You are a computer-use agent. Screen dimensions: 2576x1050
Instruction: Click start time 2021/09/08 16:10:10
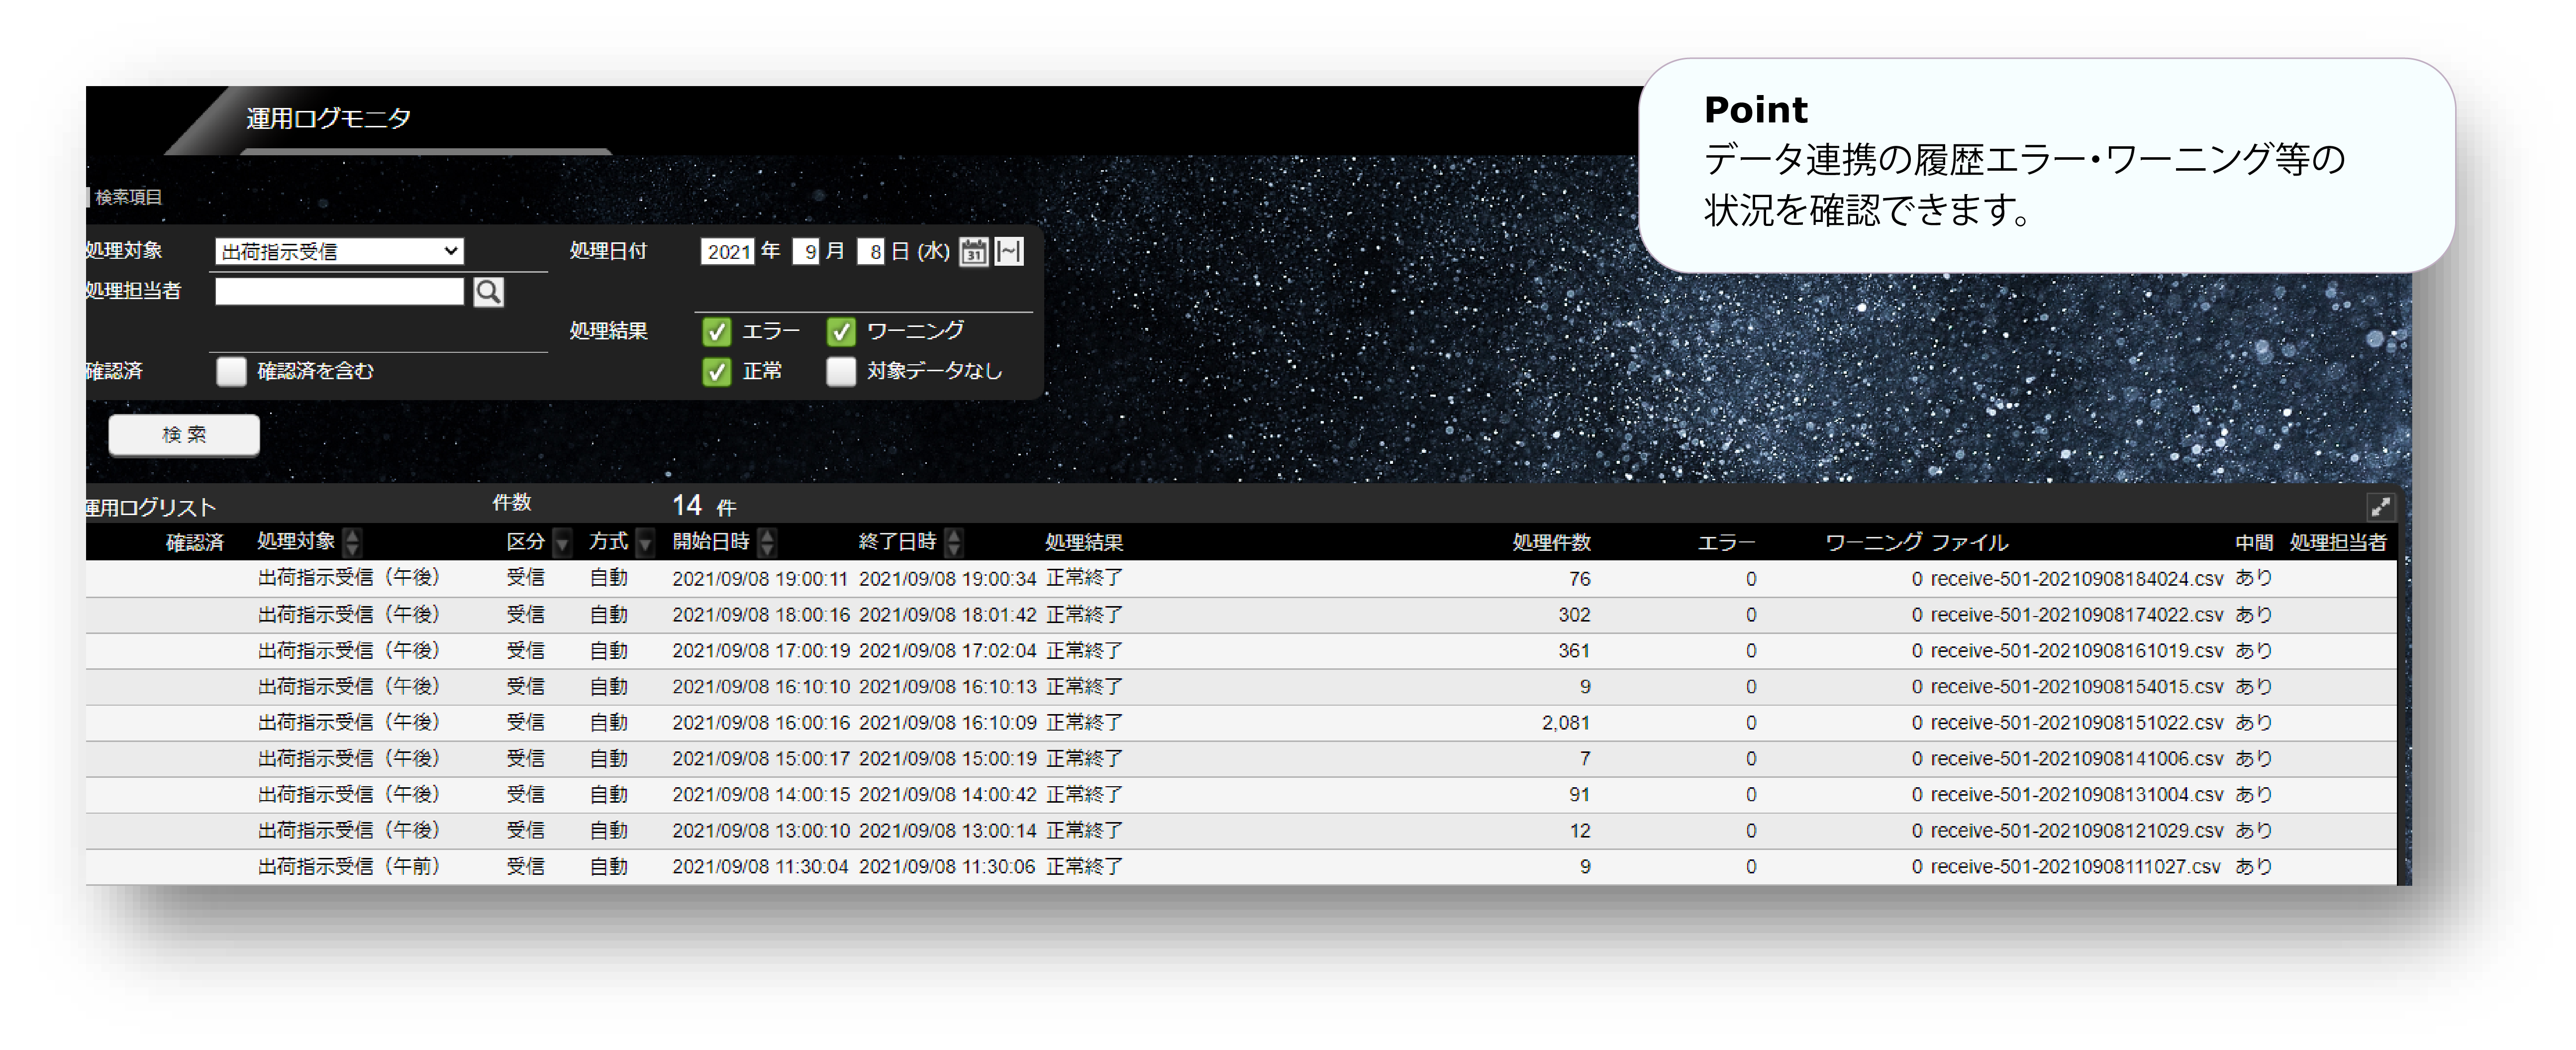[760, 687]
